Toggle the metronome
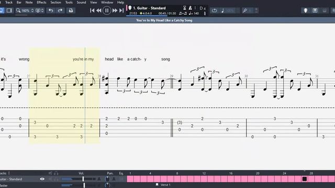This screenshot has height=188, width=335. click(x=190, y=8)
